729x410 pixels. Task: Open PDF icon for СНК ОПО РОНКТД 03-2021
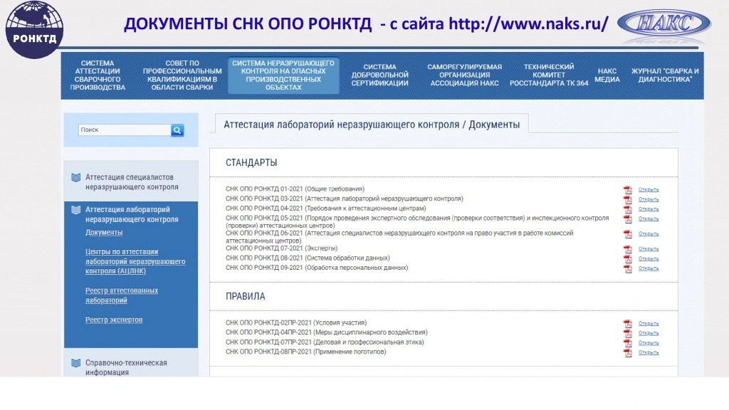pos(628,199)
